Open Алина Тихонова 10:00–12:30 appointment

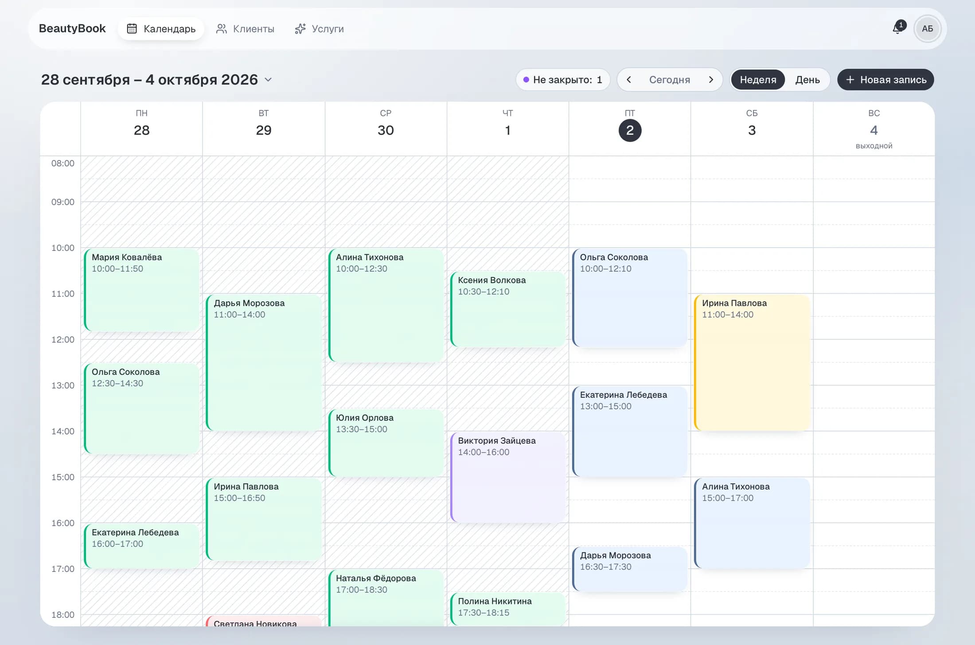(x=386, y=306)
